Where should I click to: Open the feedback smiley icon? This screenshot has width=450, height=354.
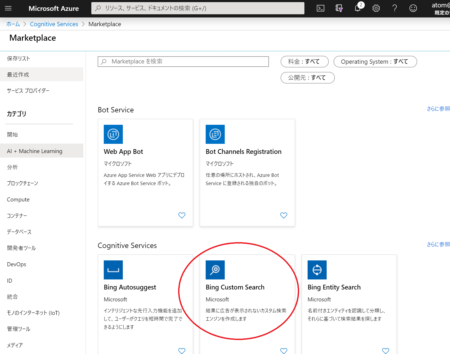[x=413, y=8]
